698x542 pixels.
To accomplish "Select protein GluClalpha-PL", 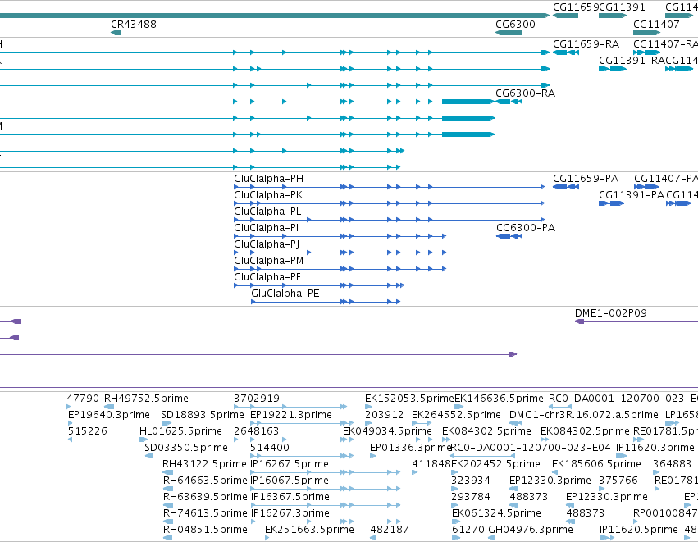I will point(390,220).
